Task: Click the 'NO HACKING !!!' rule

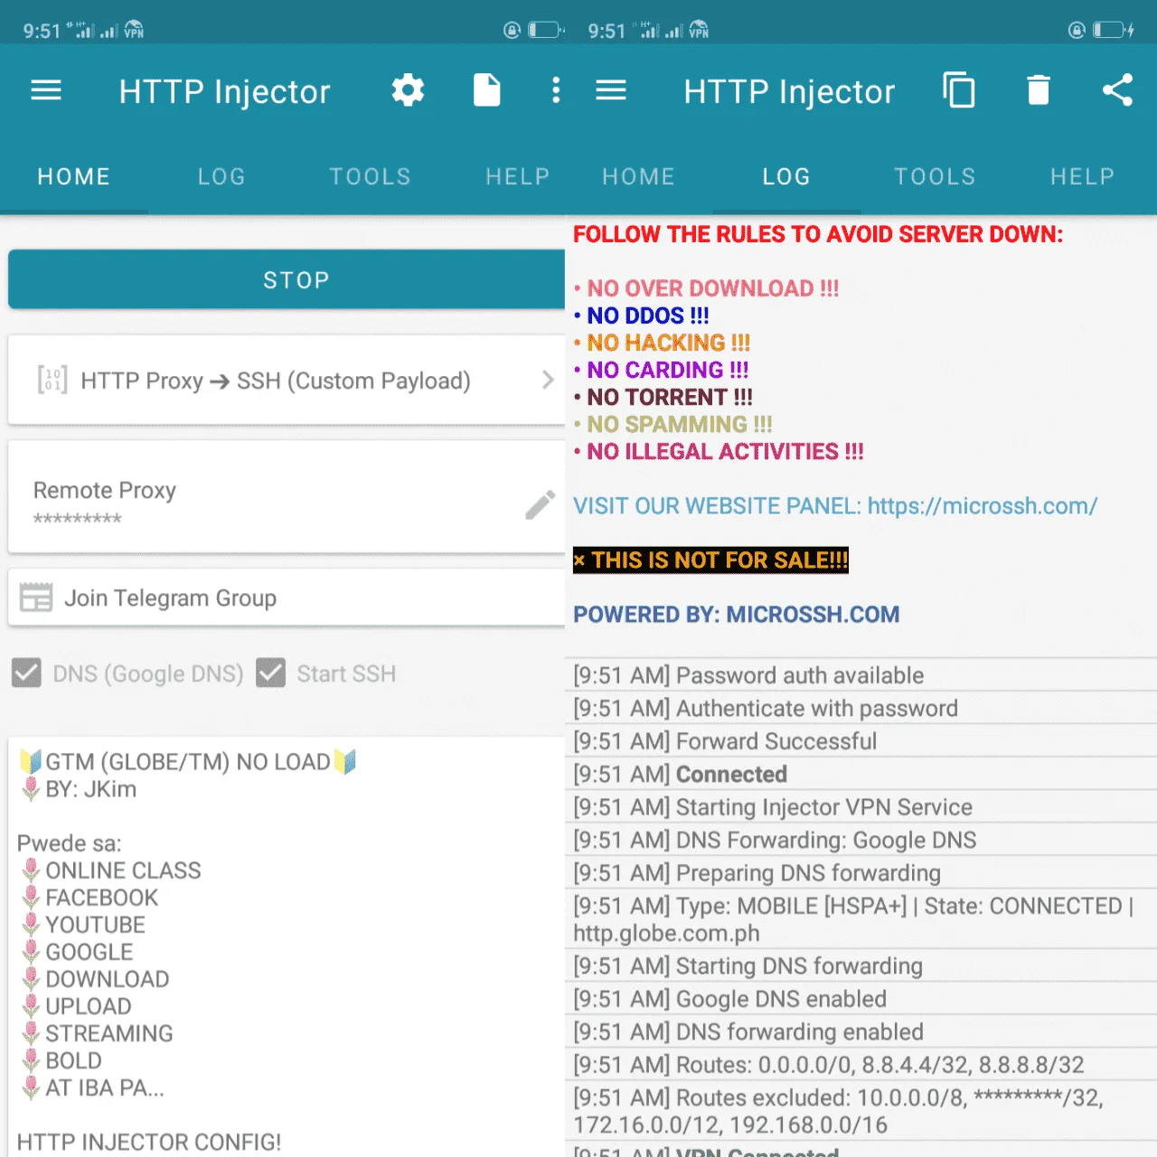Action: pos(663,343)
